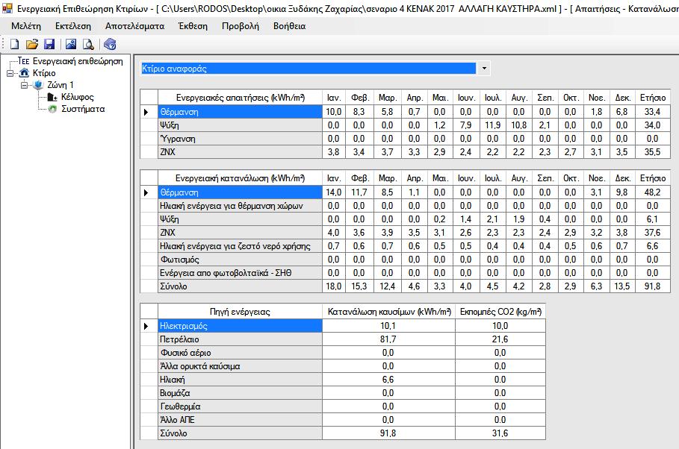Click the cube icon beside Ζώνη 1

(x=39, y=85)
